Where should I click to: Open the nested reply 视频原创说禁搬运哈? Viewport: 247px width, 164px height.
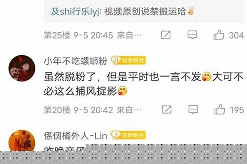coord(145,12)
